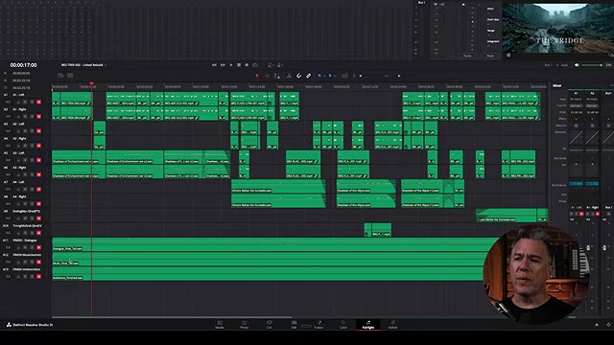Open the Fusion page tab
This screenshot has width=614, height=345.
click(x=319, y=325)
